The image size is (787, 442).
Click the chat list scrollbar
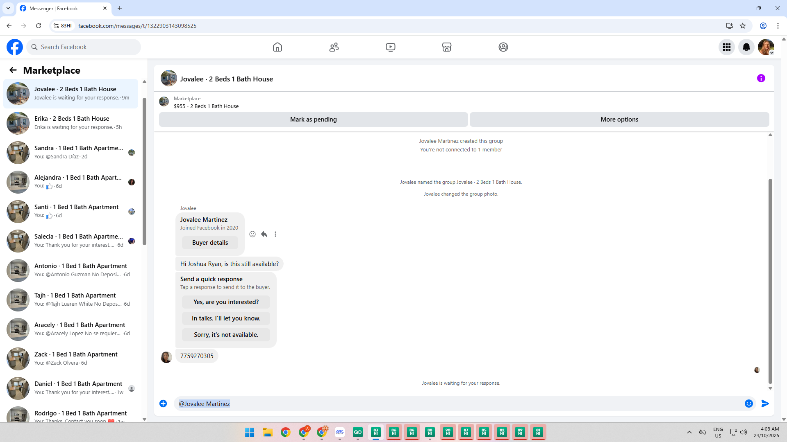[144, 172]
